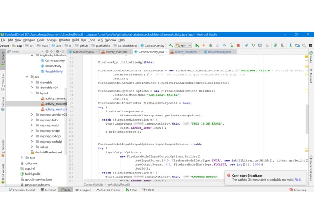Toggle the Favorites tool window button
Screen dimensions: 314x223
click(x=3, y=148)
